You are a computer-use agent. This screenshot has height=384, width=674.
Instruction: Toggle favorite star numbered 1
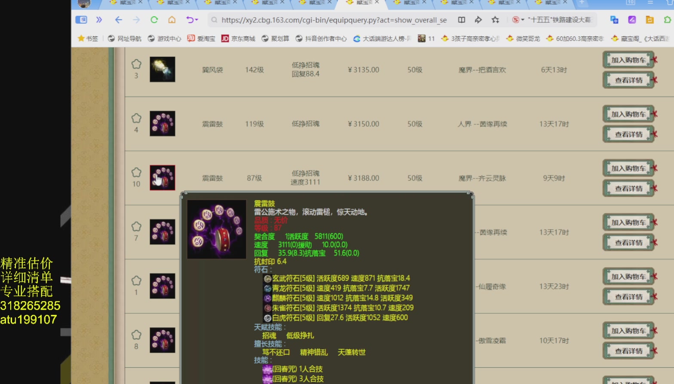coord(136,281)
